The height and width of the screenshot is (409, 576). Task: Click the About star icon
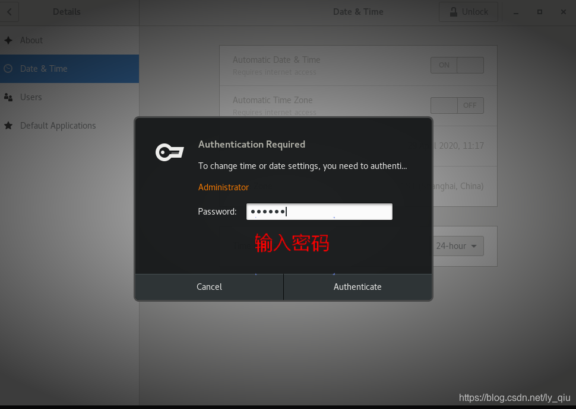[x=8, y=40]
